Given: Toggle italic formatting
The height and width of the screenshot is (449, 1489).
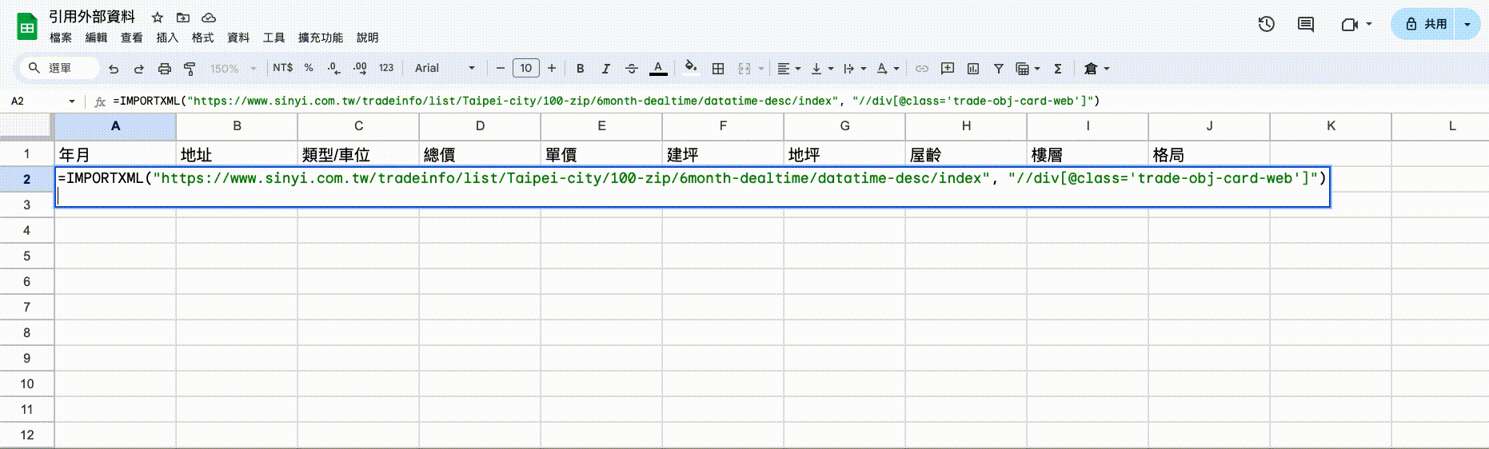Looking at the screenshot, I should tap(606, 69).
